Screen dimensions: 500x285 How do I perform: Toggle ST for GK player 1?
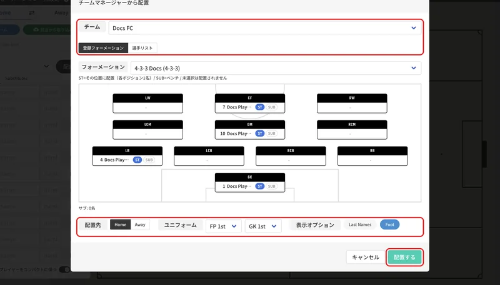click(260, 186)
